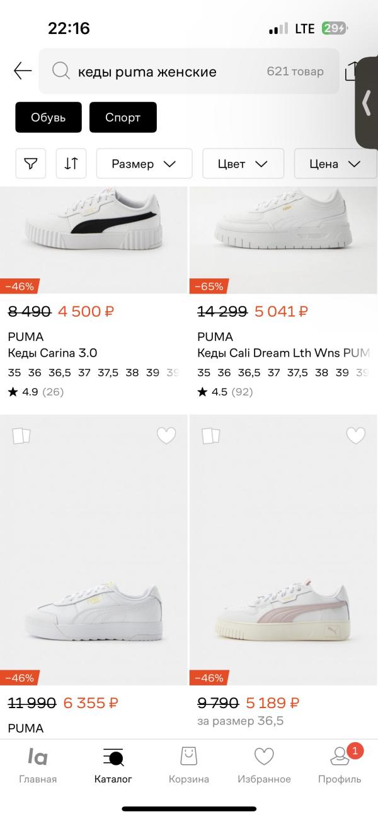Tap the compare icon on pink-stripe sneaker
This screenshot has height=819, width=378.
click(x=211, y=435)
